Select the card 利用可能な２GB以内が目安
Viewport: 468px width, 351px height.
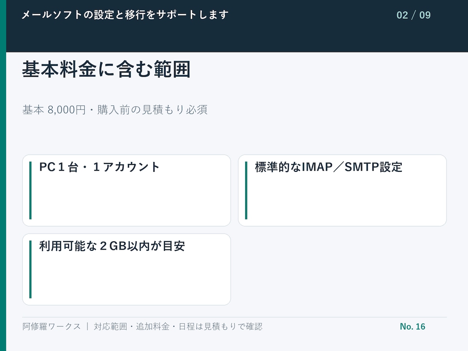[127, 269]
